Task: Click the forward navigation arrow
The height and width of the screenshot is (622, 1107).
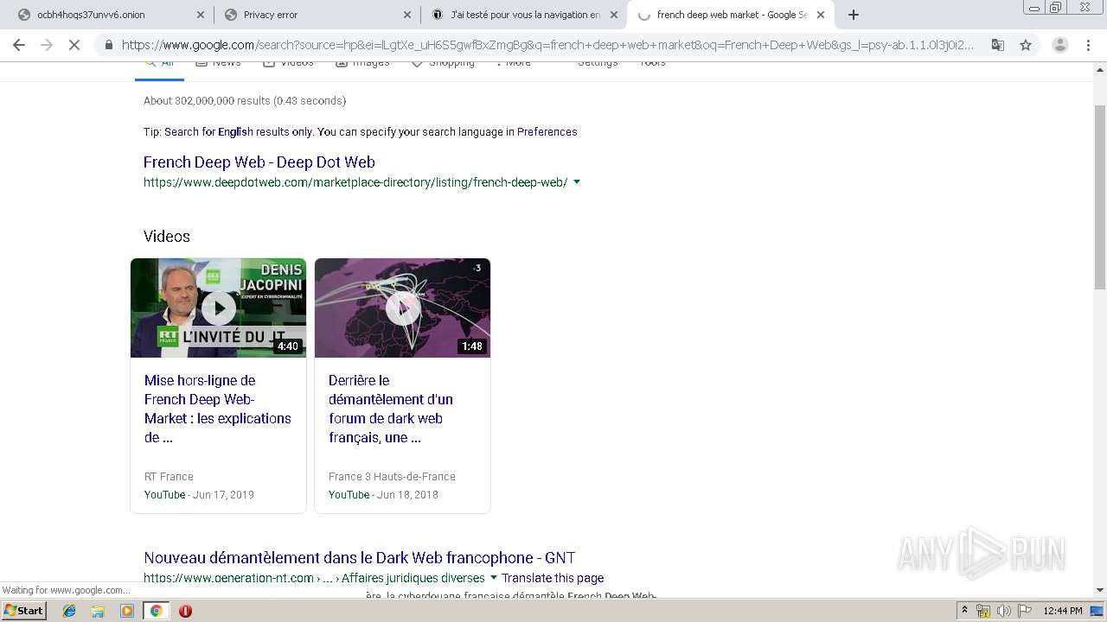Action: [47, 45]
